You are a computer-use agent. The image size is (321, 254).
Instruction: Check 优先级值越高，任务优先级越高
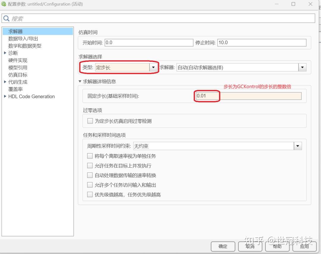90,194
